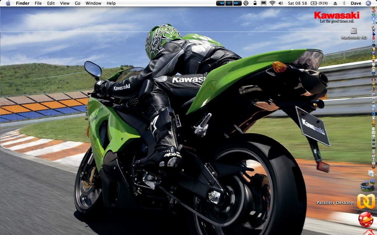
Task: Open the Apple menu
Action: [8, 3]
